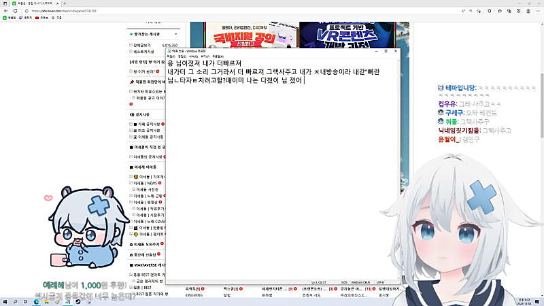Open the Notepad 파일 menu
This screenshot has height=306, width=544.
[171, 56]
